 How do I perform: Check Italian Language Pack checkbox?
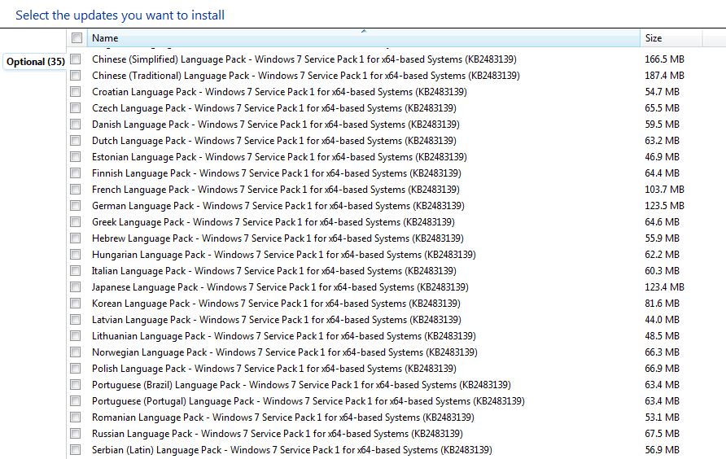76,270
